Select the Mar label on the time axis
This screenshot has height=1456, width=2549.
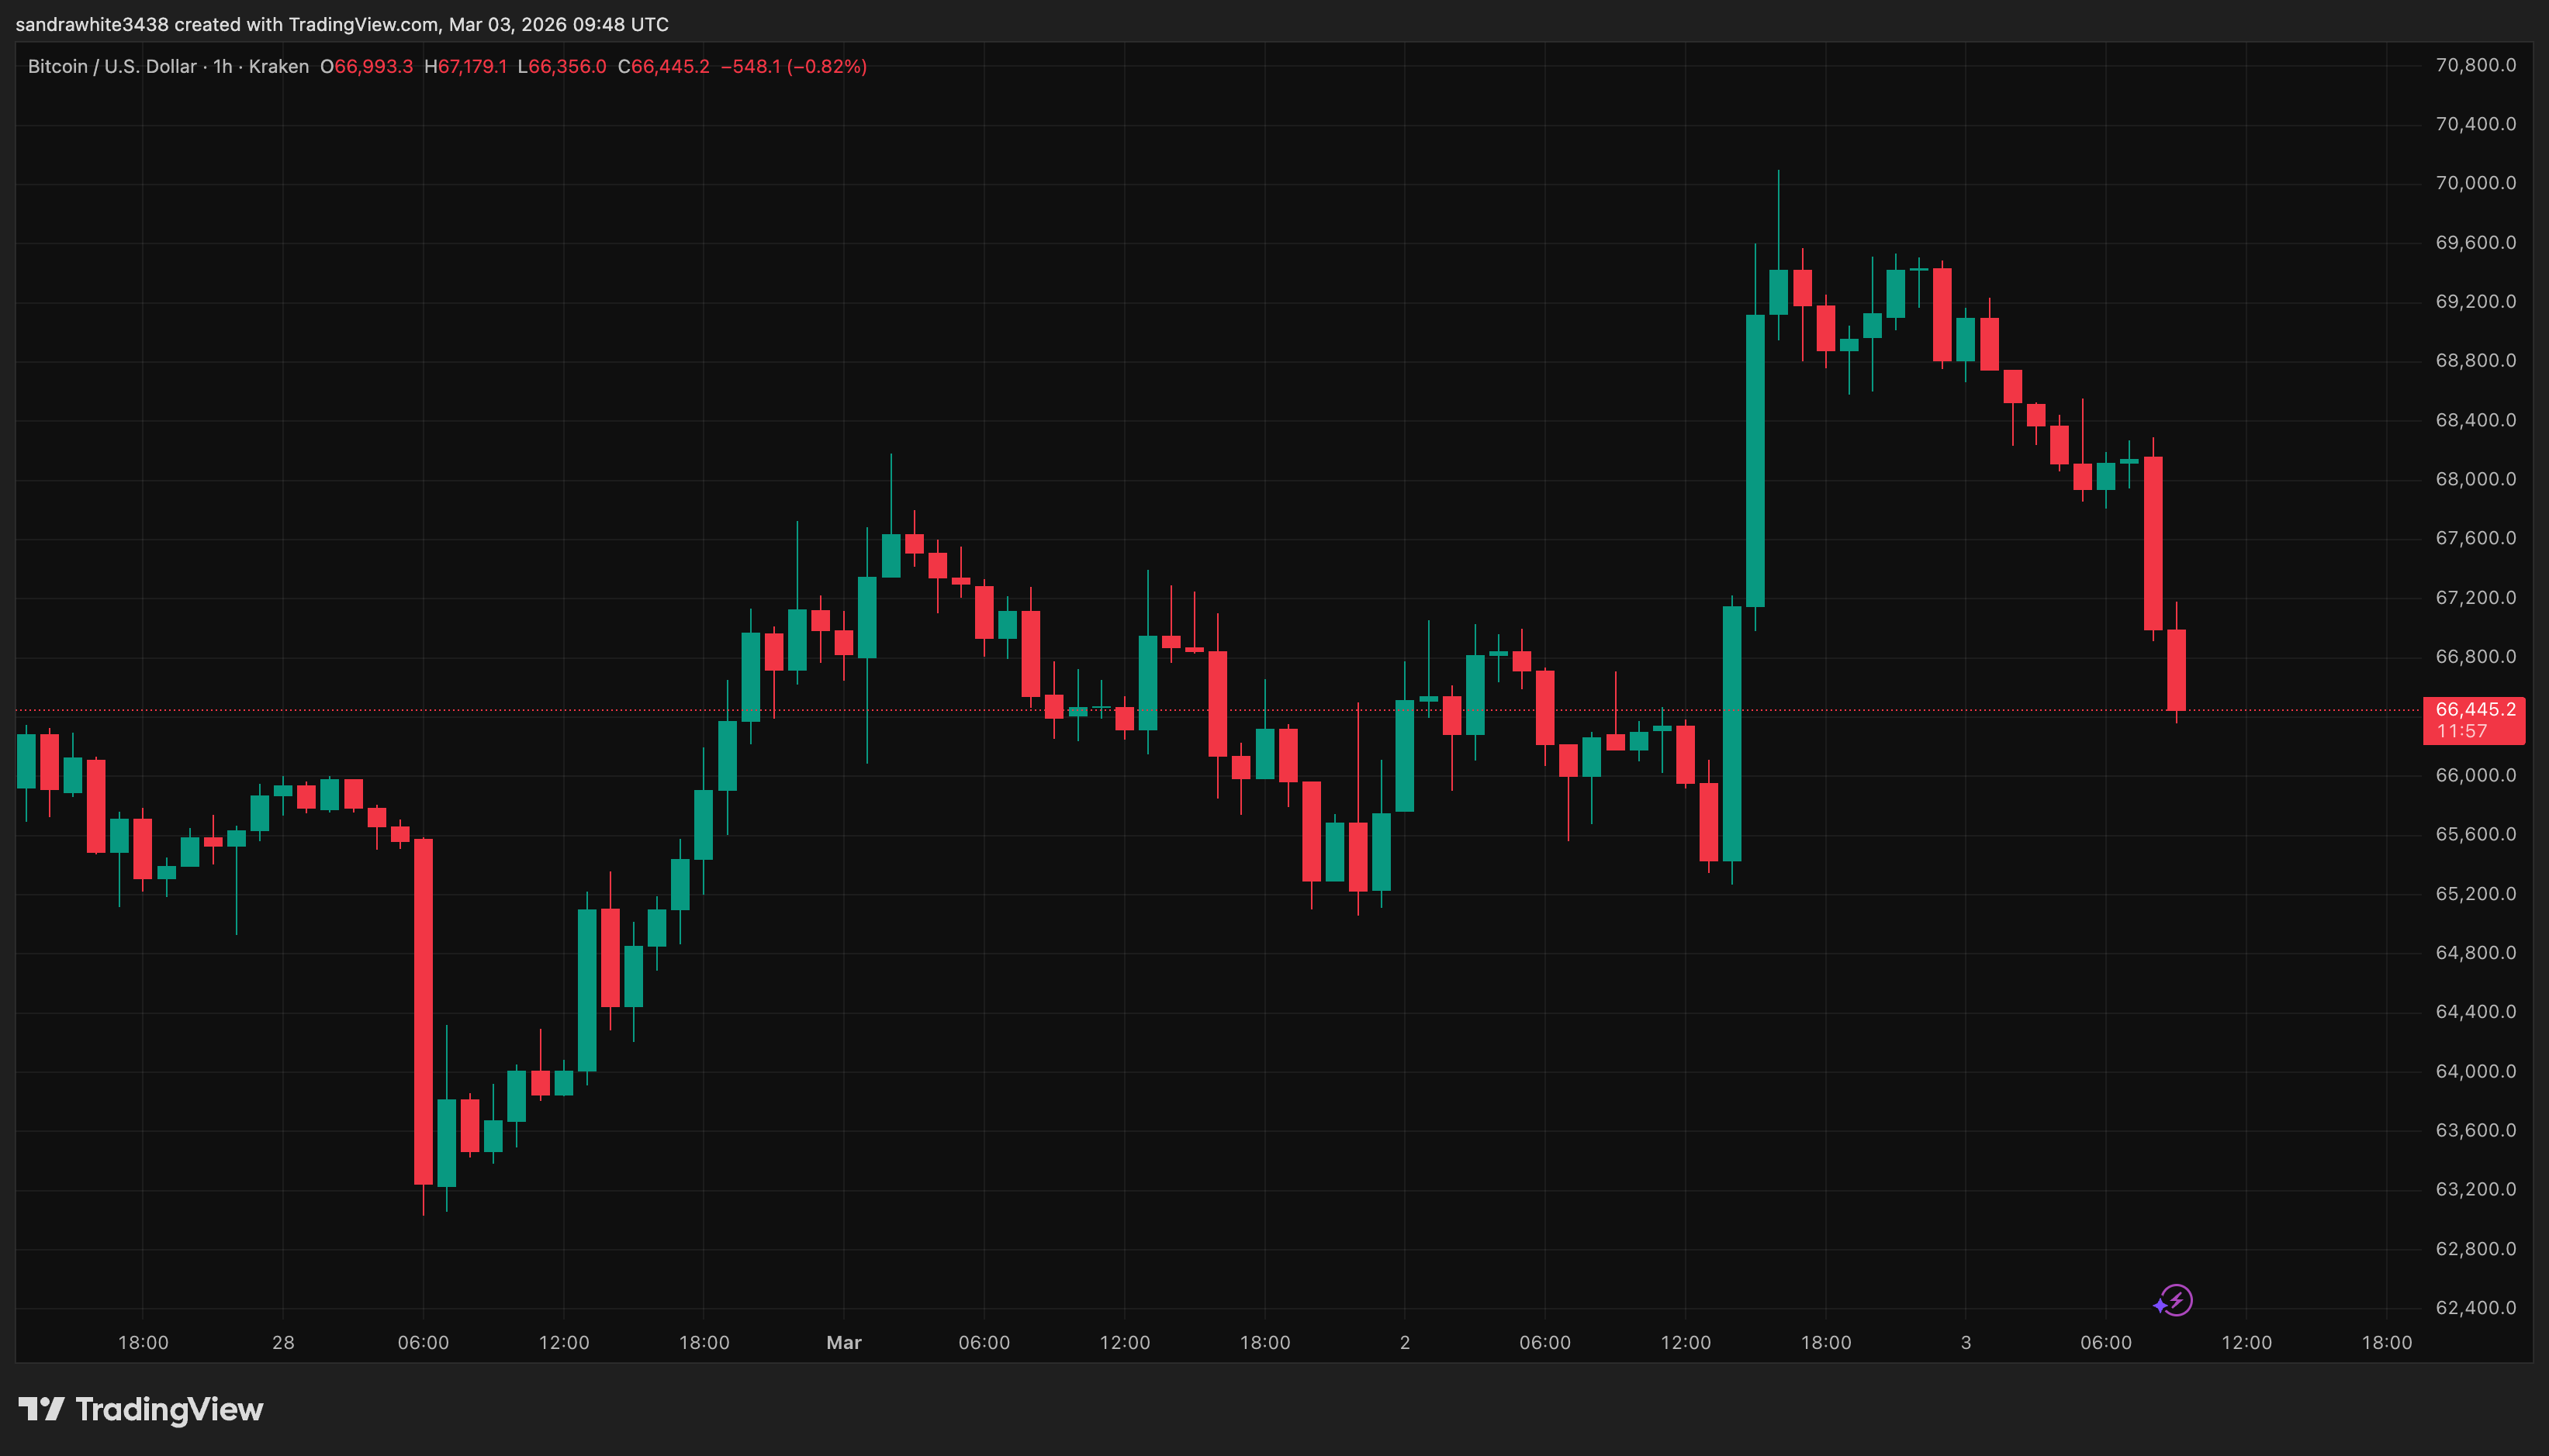coord(843,1343)
